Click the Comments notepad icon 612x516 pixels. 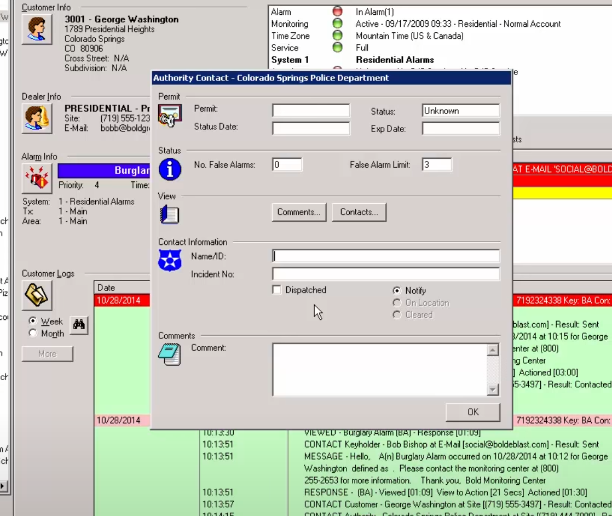click(170, 354)
